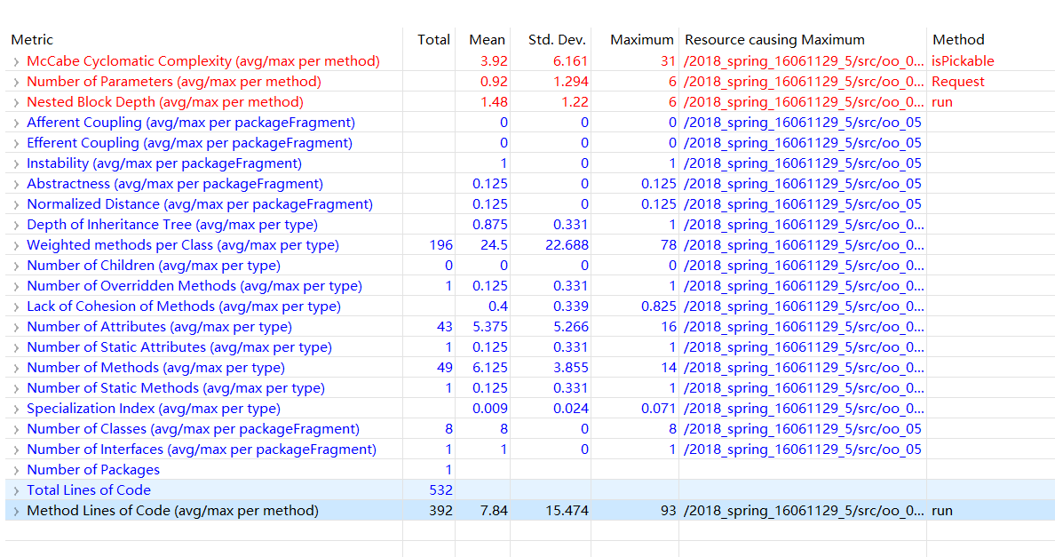Click the Method column header
Image resolution: width=1055 pixels, height=557 pixels.
click(958, 40)
